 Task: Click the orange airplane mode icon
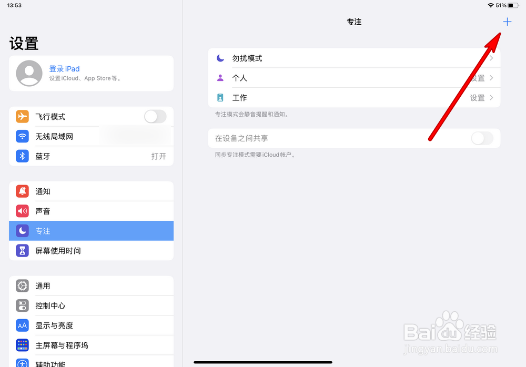pos(22,116)
